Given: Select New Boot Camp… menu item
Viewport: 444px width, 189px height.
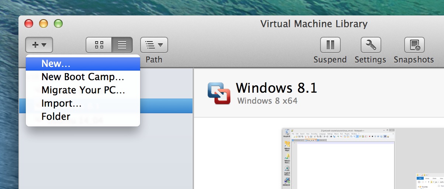Looking at the screenshot, I should pyautogui.click(x=83, y=77).
